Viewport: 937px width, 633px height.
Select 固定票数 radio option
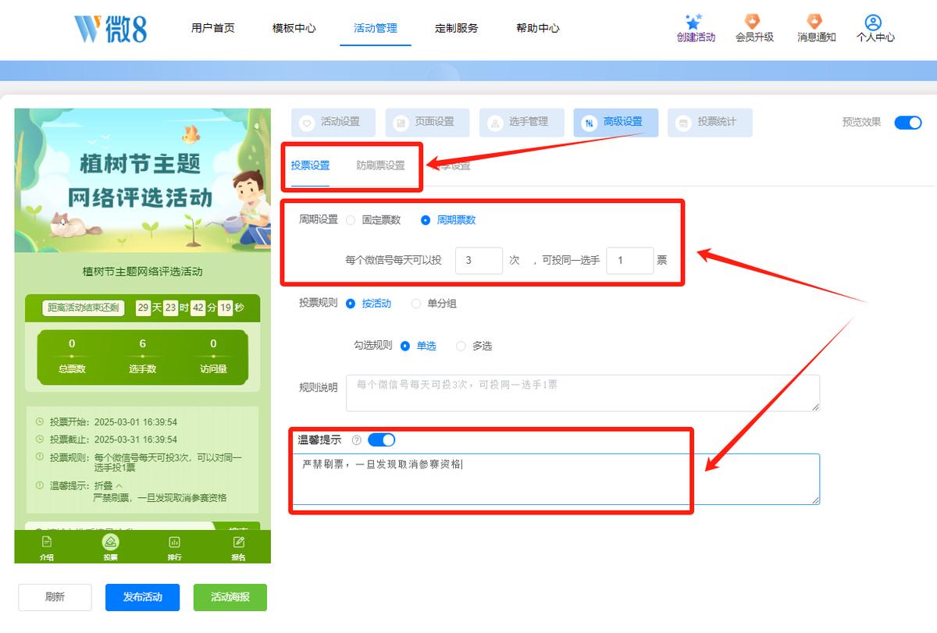coord(351,220)
